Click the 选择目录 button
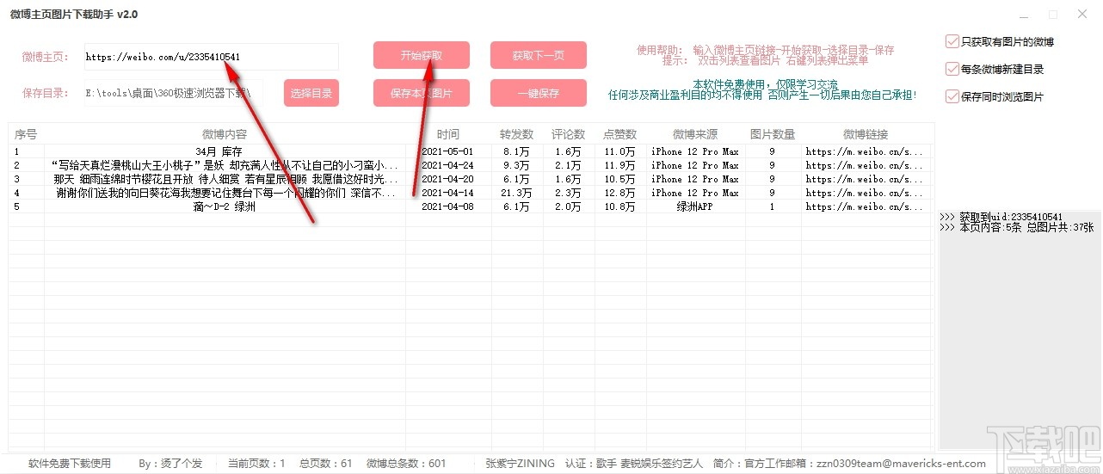This screenshot has width=1103, height=474. click(311, 93)
